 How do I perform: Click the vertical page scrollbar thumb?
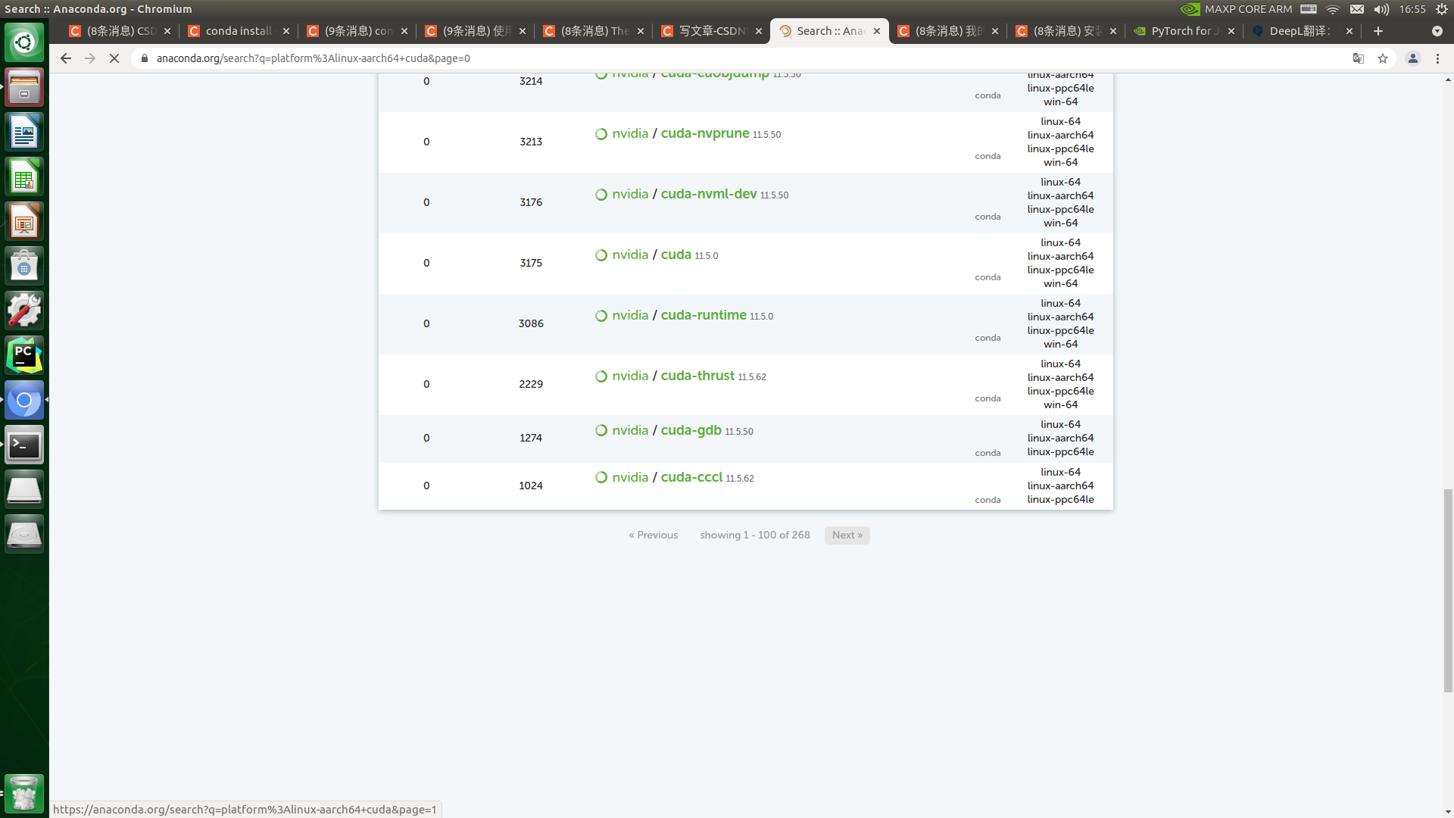tap(1448, 591)
